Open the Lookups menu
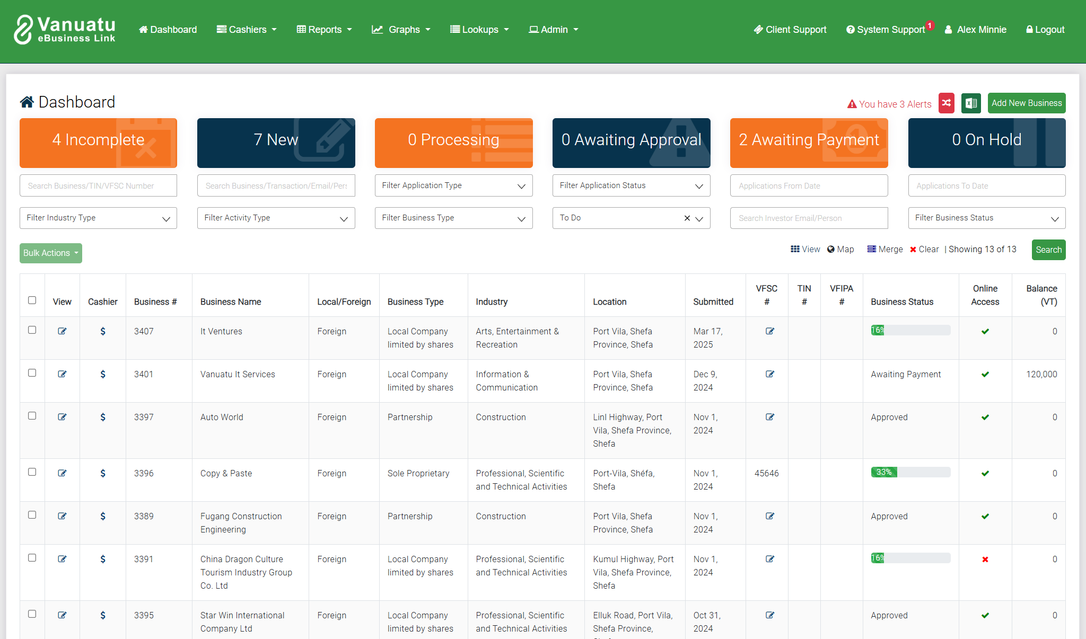 pos(479,30)
